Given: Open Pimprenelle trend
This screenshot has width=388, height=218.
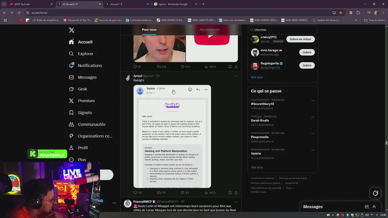Looking at the screenshot, I should [x=259, y=137].
